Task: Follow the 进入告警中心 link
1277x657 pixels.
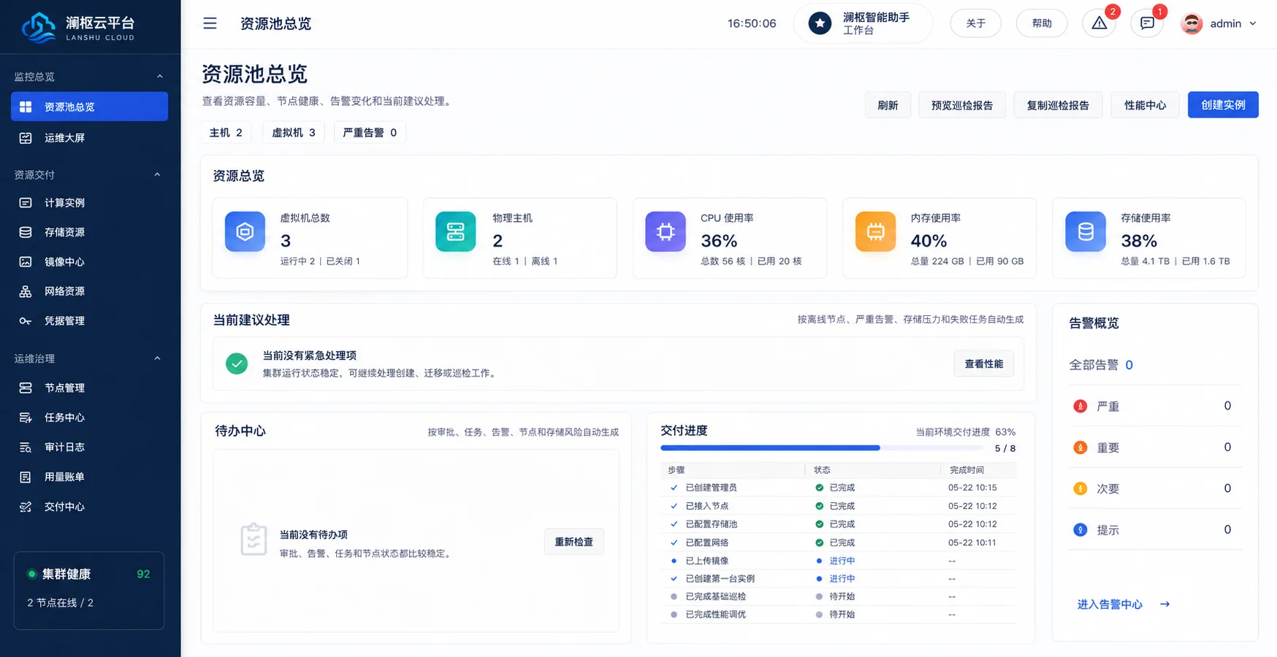Action: tap(1124, 604)
